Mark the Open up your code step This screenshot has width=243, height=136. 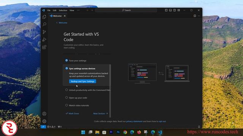[x=66, y=97]
